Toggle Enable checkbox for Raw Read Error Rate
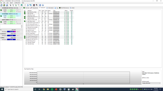The image size is (163, 91). 72,12
